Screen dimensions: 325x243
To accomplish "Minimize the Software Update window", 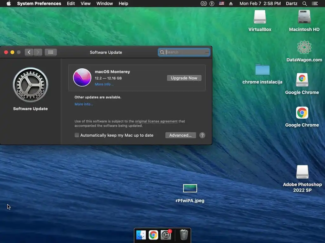I will 12,52.
